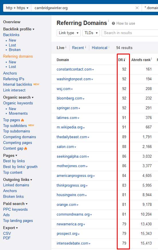Image resolution: width=158 pixels, height=250 pixels.
Task: Click the Search in results field
Action: [130, 33]
